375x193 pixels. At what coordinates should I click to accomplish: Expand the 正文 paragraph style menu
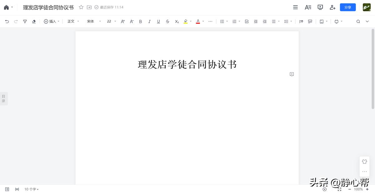click(73, 21)
